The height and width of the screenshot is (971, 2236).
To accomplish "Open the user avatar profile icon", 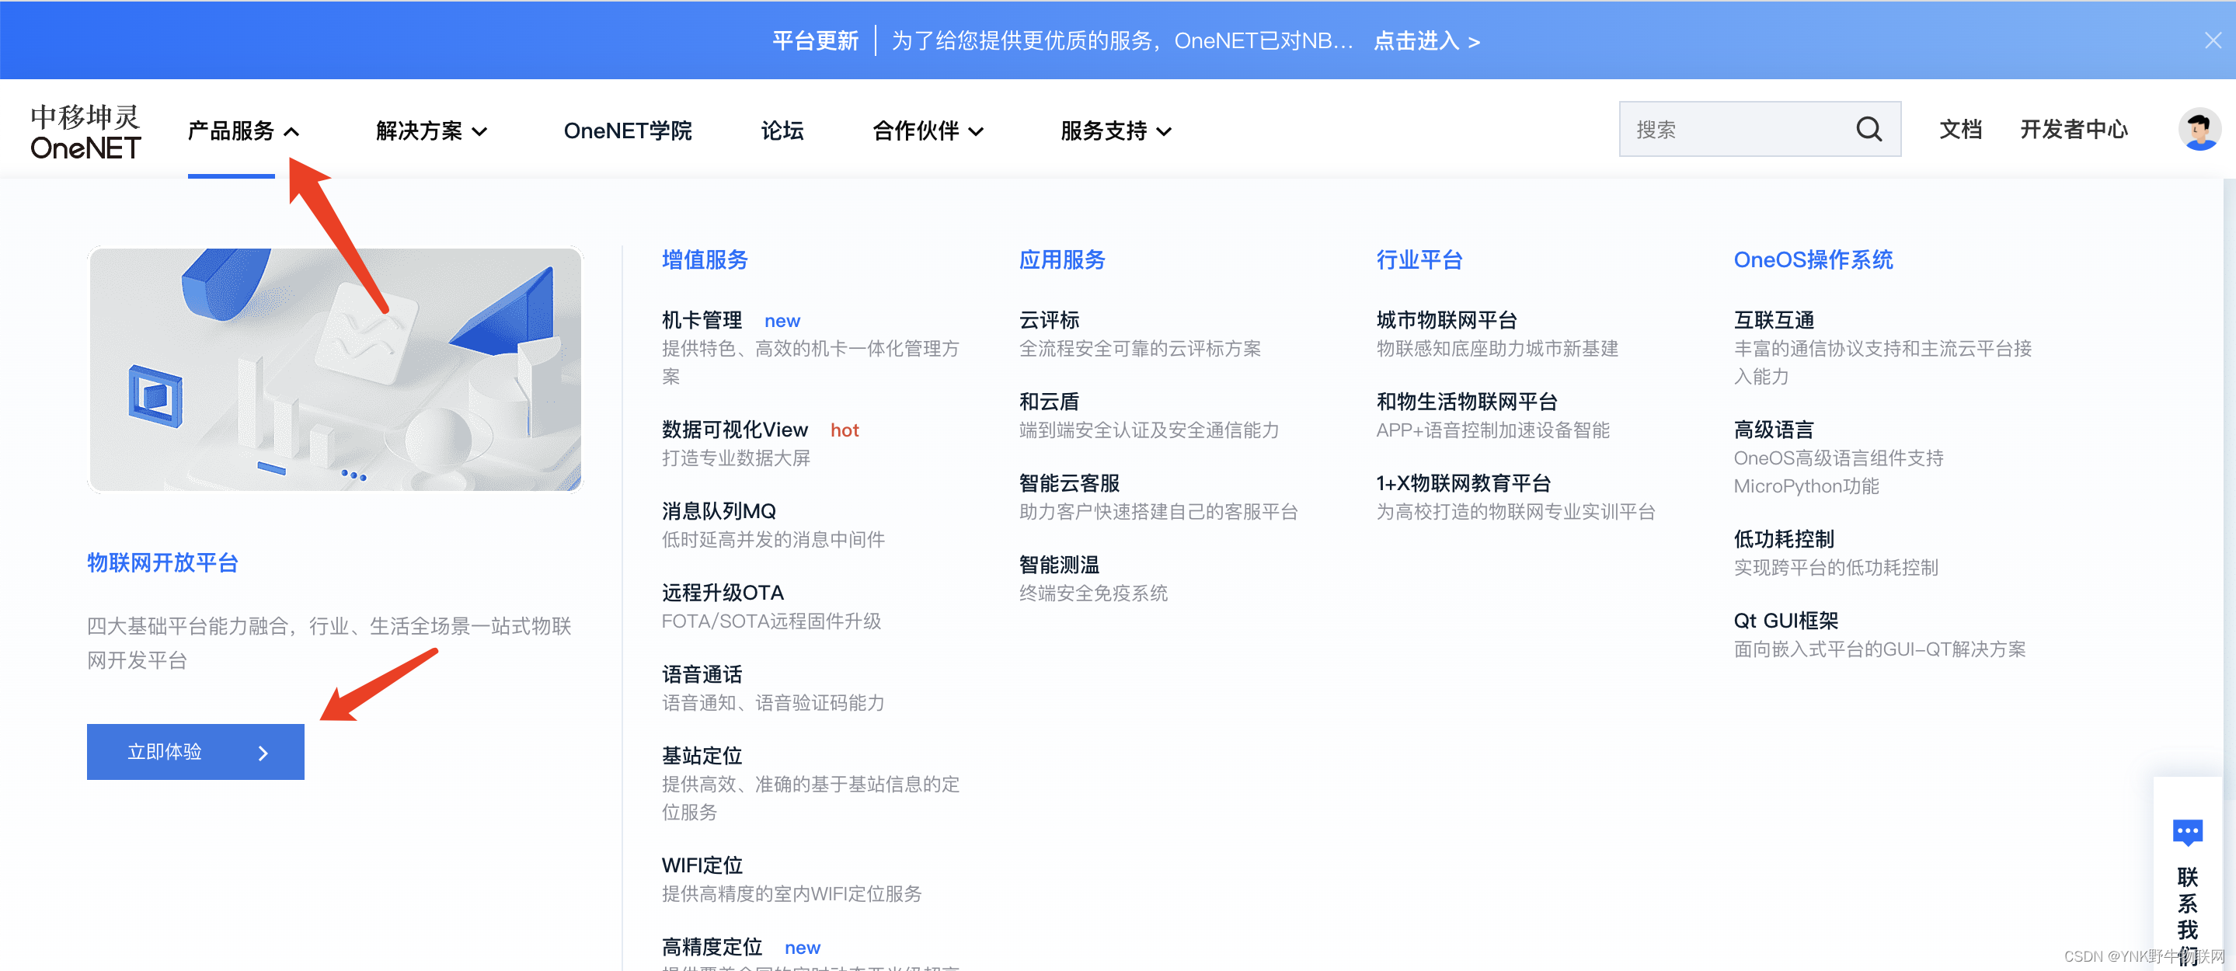I will pos(2199,129).
